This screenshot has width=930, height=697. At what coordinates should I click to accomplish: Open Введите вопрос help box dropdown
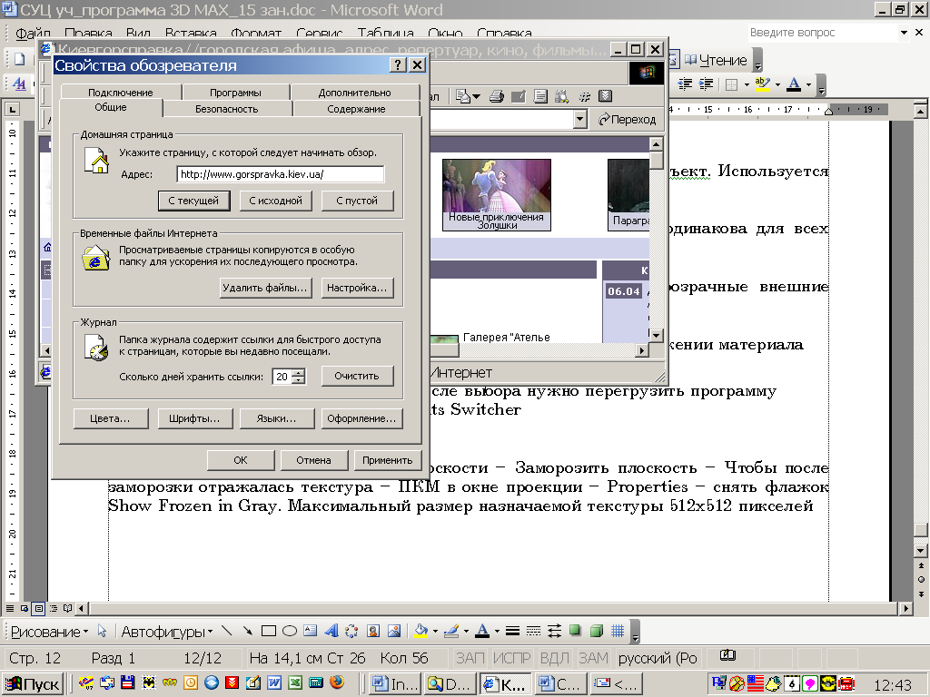[x=904, y=33]
